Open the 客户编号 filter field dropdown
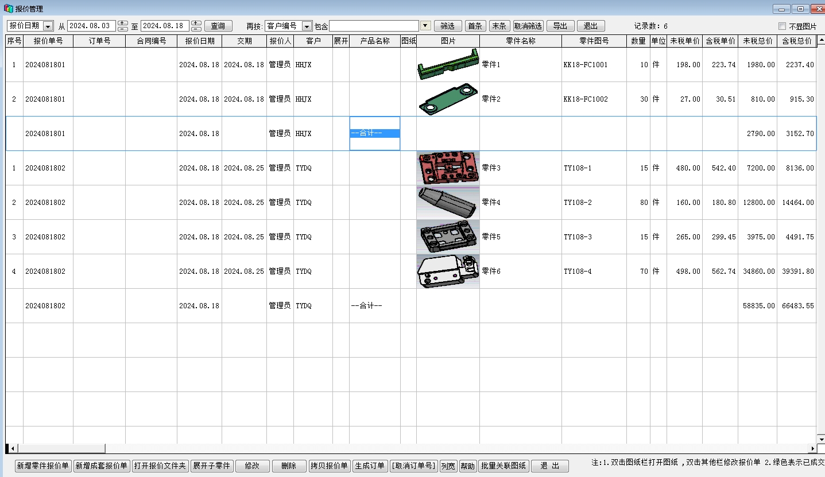The image size is (825, 477). [x=307, y=26]
